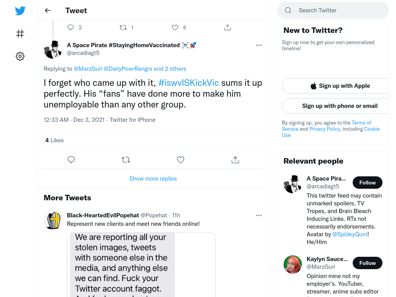Like the parent tweet showing 6 likes
The height and width of the screenshot is (297, 396).
tap(175, 27)
